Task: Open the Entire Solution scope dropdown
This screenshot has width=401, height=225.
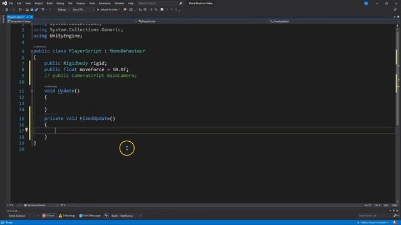Action: 23,216
